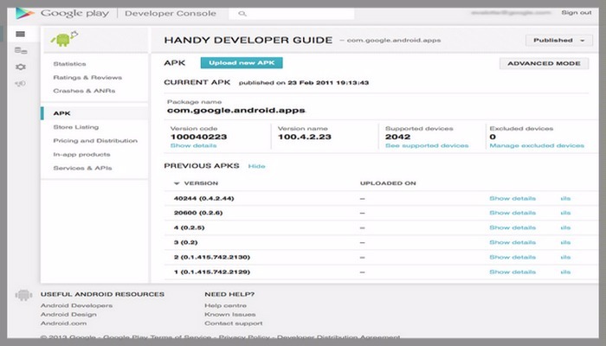Open Manage excluded devices link

(536, 145)
